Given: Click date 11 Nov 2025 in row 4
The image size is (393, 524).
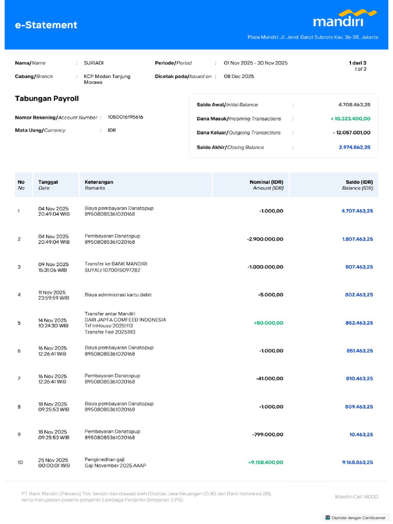Looking at the screenshot, I should pyautogui.click(x=52, y=292).
